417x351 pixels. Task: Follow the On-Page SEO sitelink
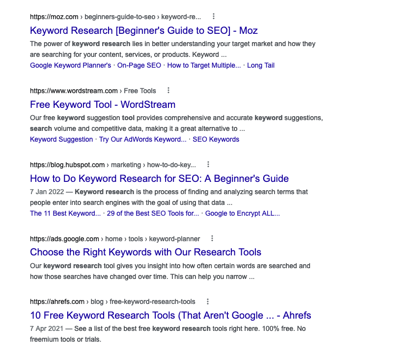pos(139,65)
